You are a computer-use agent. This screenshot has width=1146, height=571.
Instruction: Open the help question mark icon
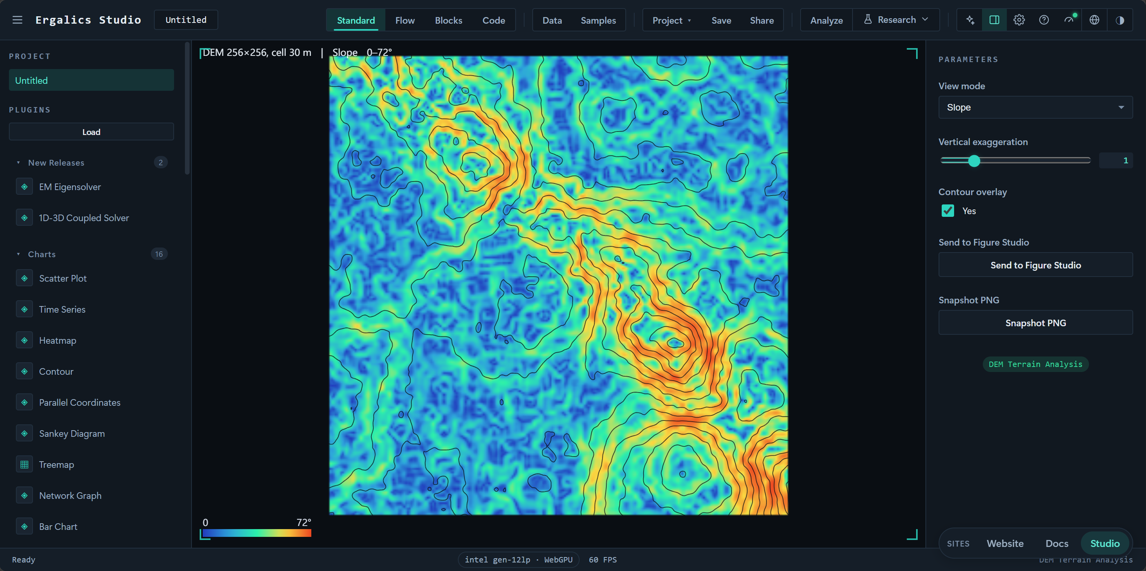pos(1044,20)
